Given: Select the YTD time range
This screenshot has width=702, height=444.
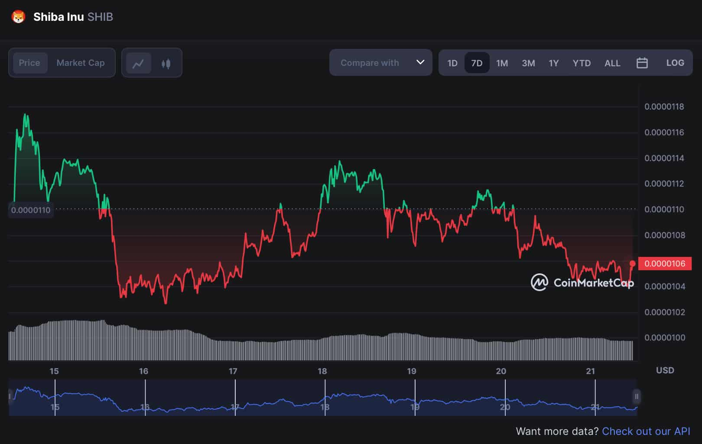Looking at the screenshot, I should [582, 63].
